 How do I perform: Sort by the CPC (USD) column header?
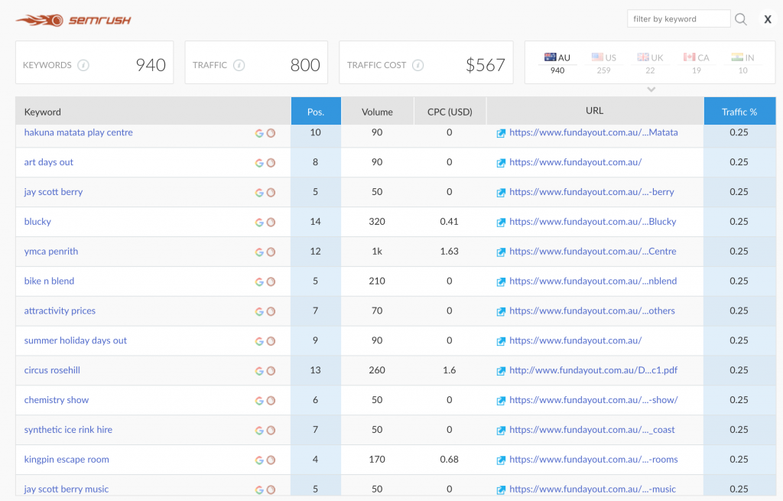[450, 111]
